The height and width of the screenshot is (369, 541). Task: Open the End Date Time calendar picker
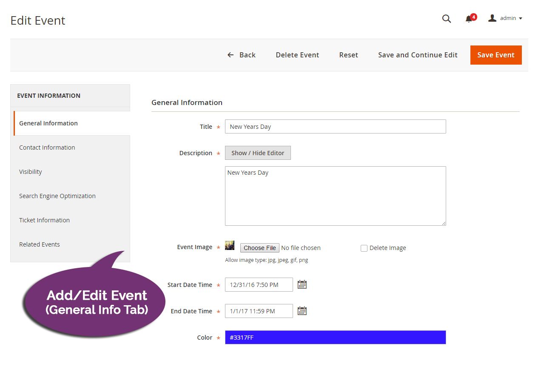[x=302, y=310]
